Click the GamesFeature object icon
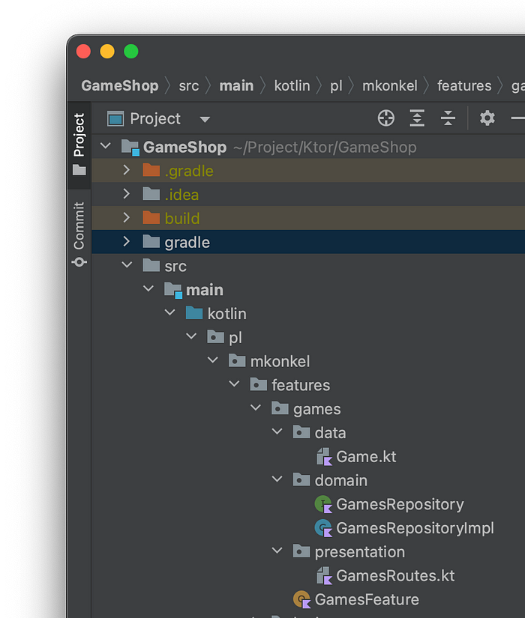 coord(302,599)
